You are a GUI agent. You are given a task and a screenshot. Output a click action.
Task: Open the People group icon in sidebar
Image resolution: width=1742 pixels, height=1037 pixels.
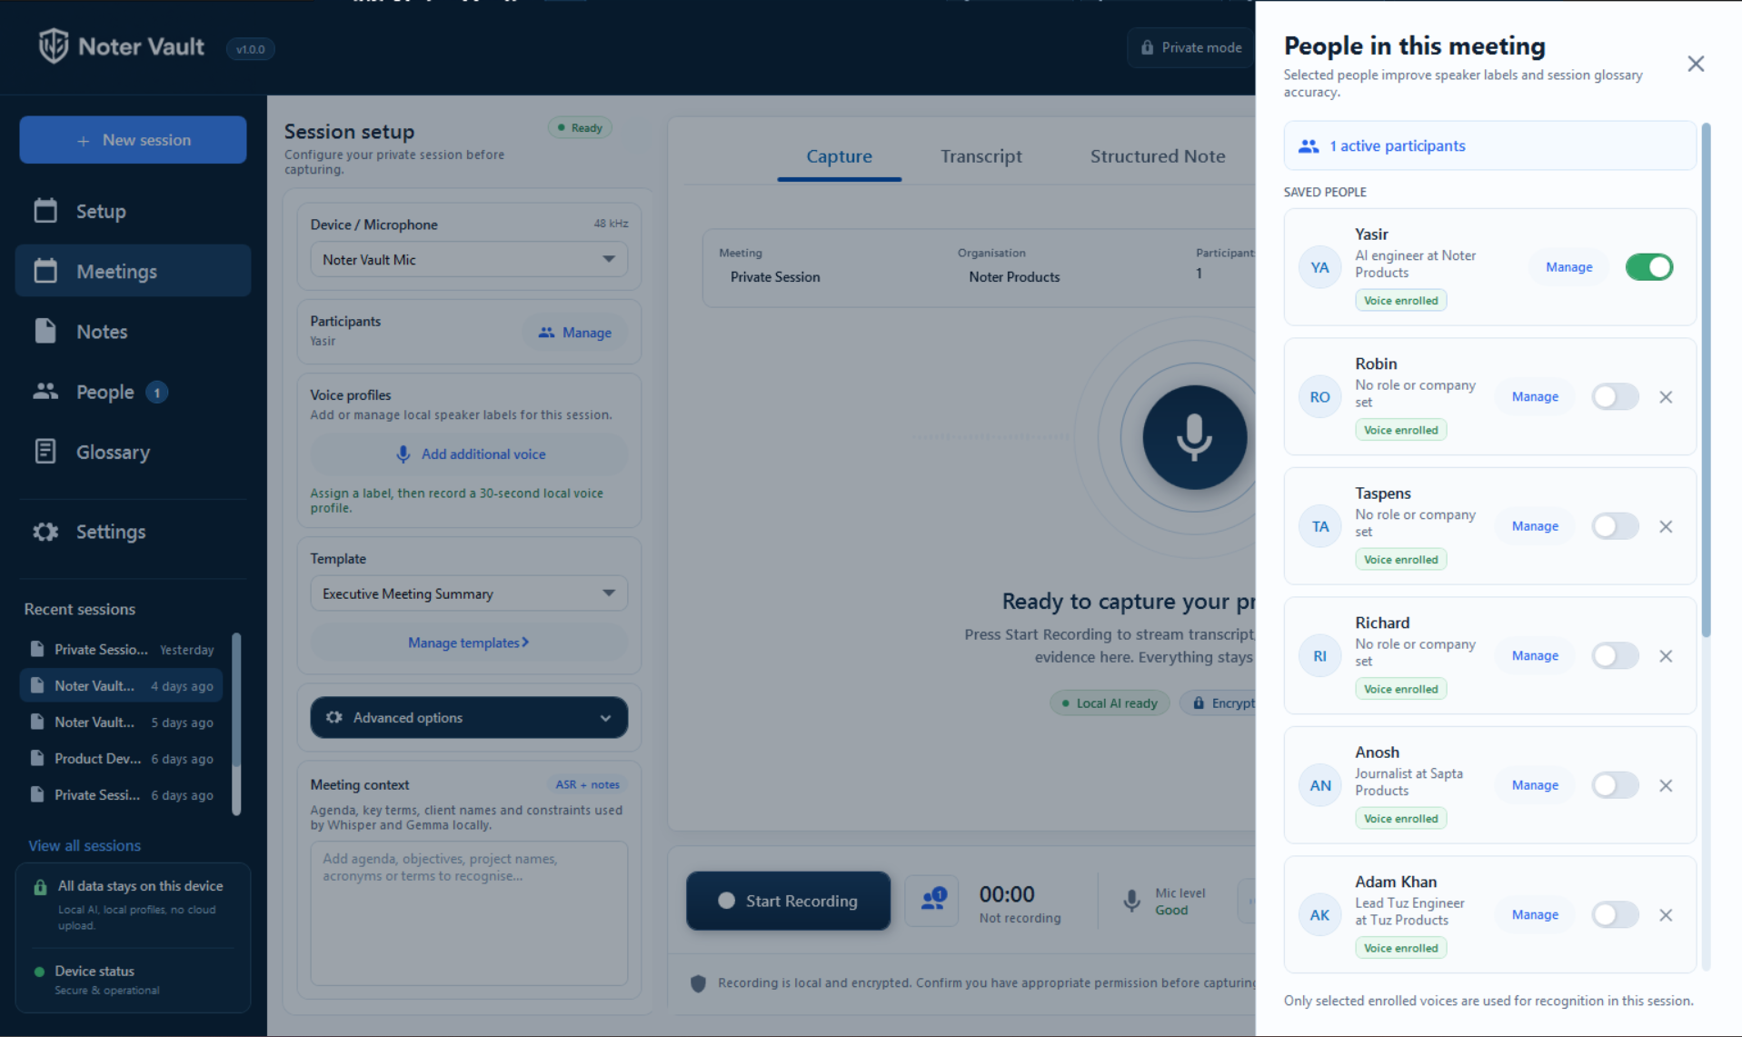[x=45, y=392]
